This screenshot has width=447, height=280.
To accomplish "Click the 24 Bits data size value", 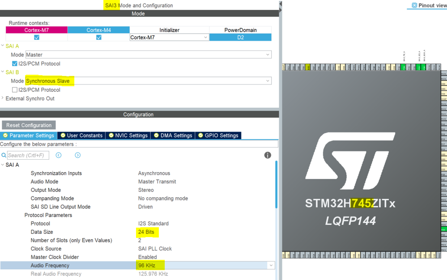I will pos(146,232).
